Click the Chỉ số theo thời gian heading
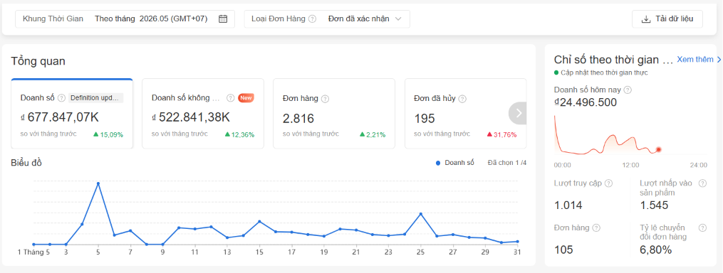 613,60
